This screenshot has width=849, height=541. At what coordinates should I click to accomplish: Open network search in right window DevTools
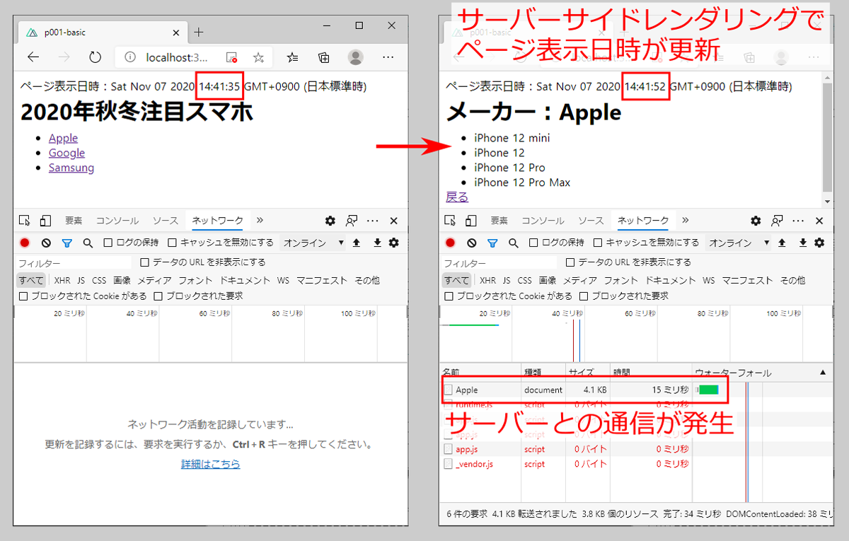[x=514, y=243]
